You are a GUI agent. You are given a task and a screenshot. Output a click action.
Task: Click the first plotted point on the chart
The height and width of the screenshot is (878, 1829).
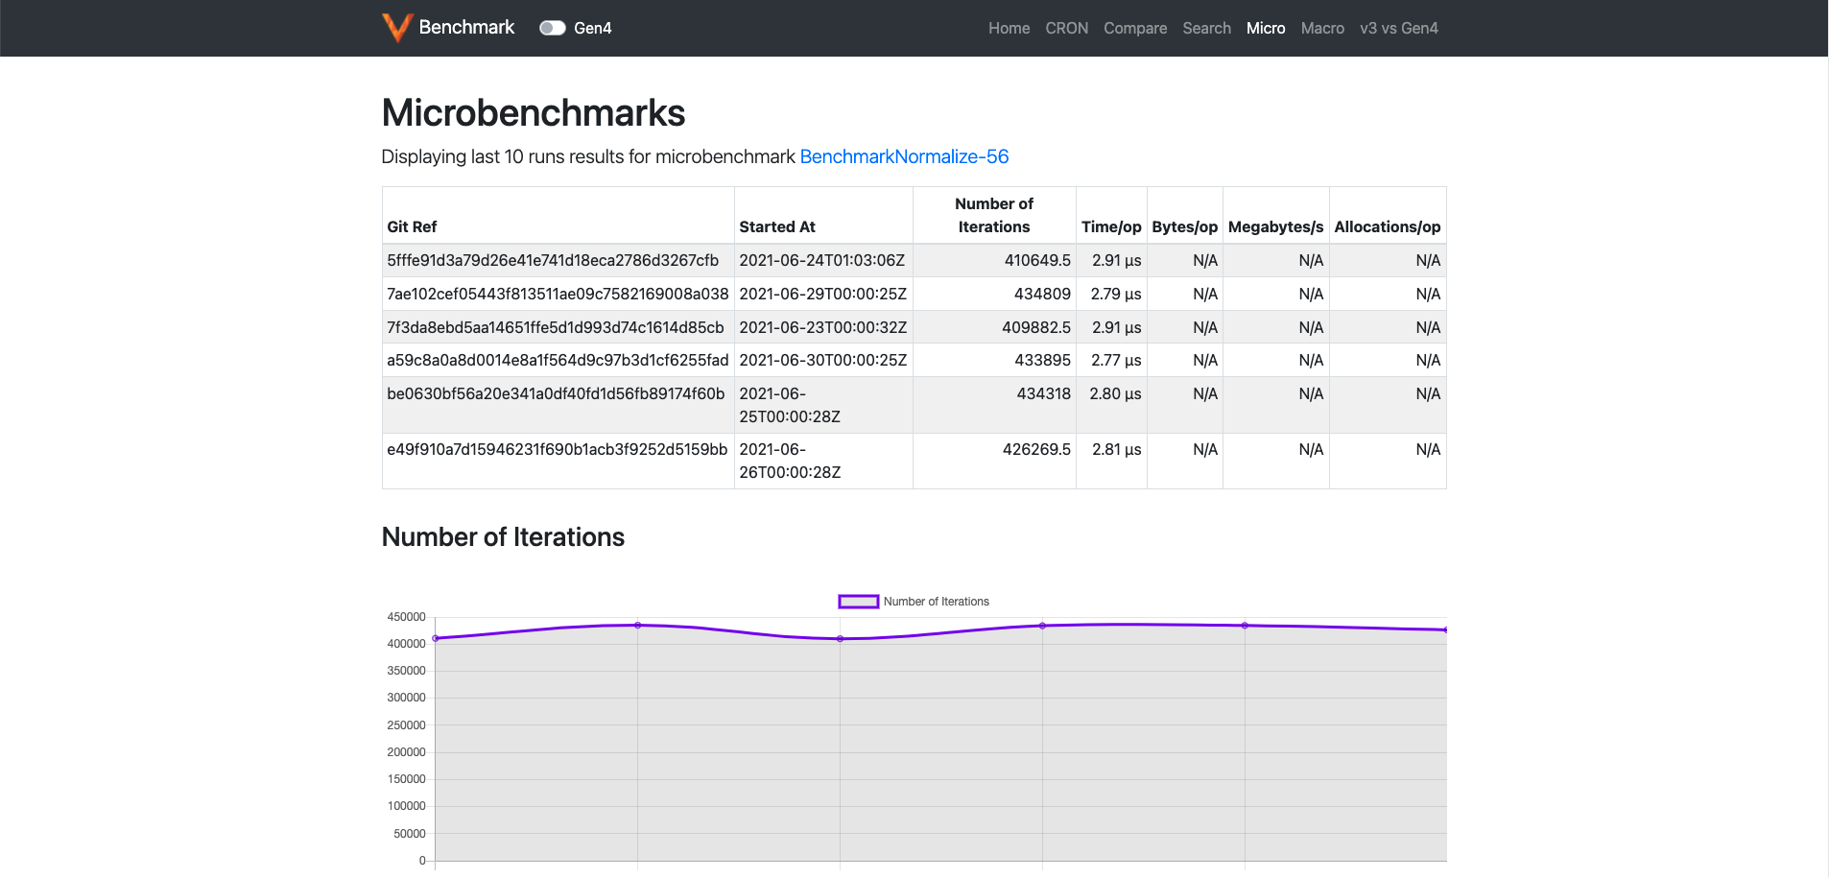pos(435,637)
